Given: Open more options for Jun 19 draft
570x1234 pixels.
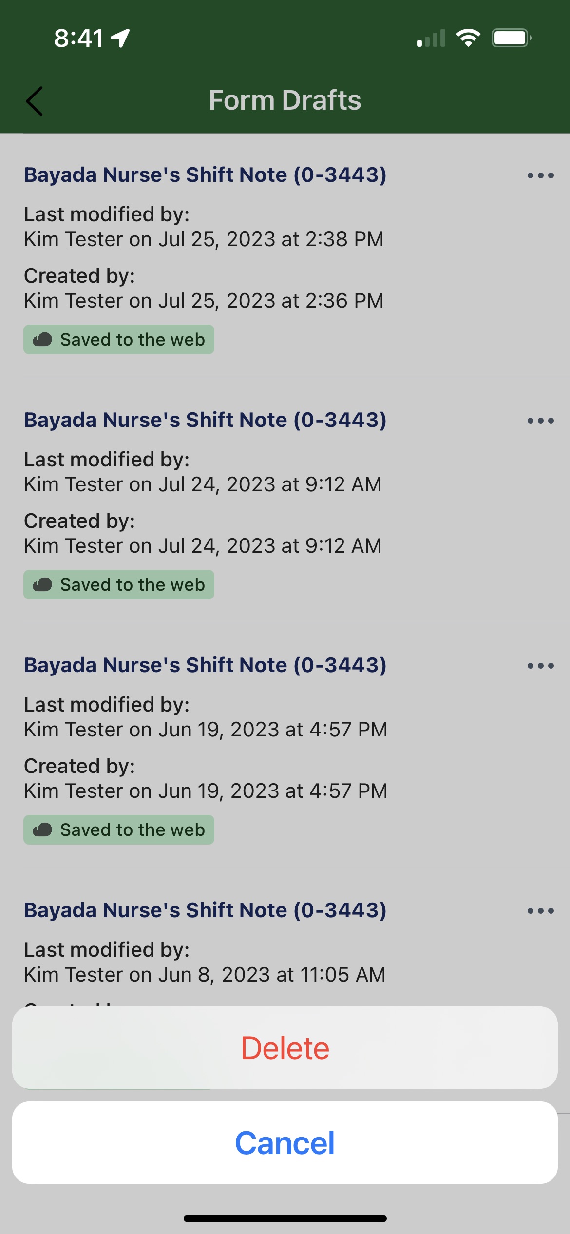Looking at the screenshot, I should click(540, 666).
